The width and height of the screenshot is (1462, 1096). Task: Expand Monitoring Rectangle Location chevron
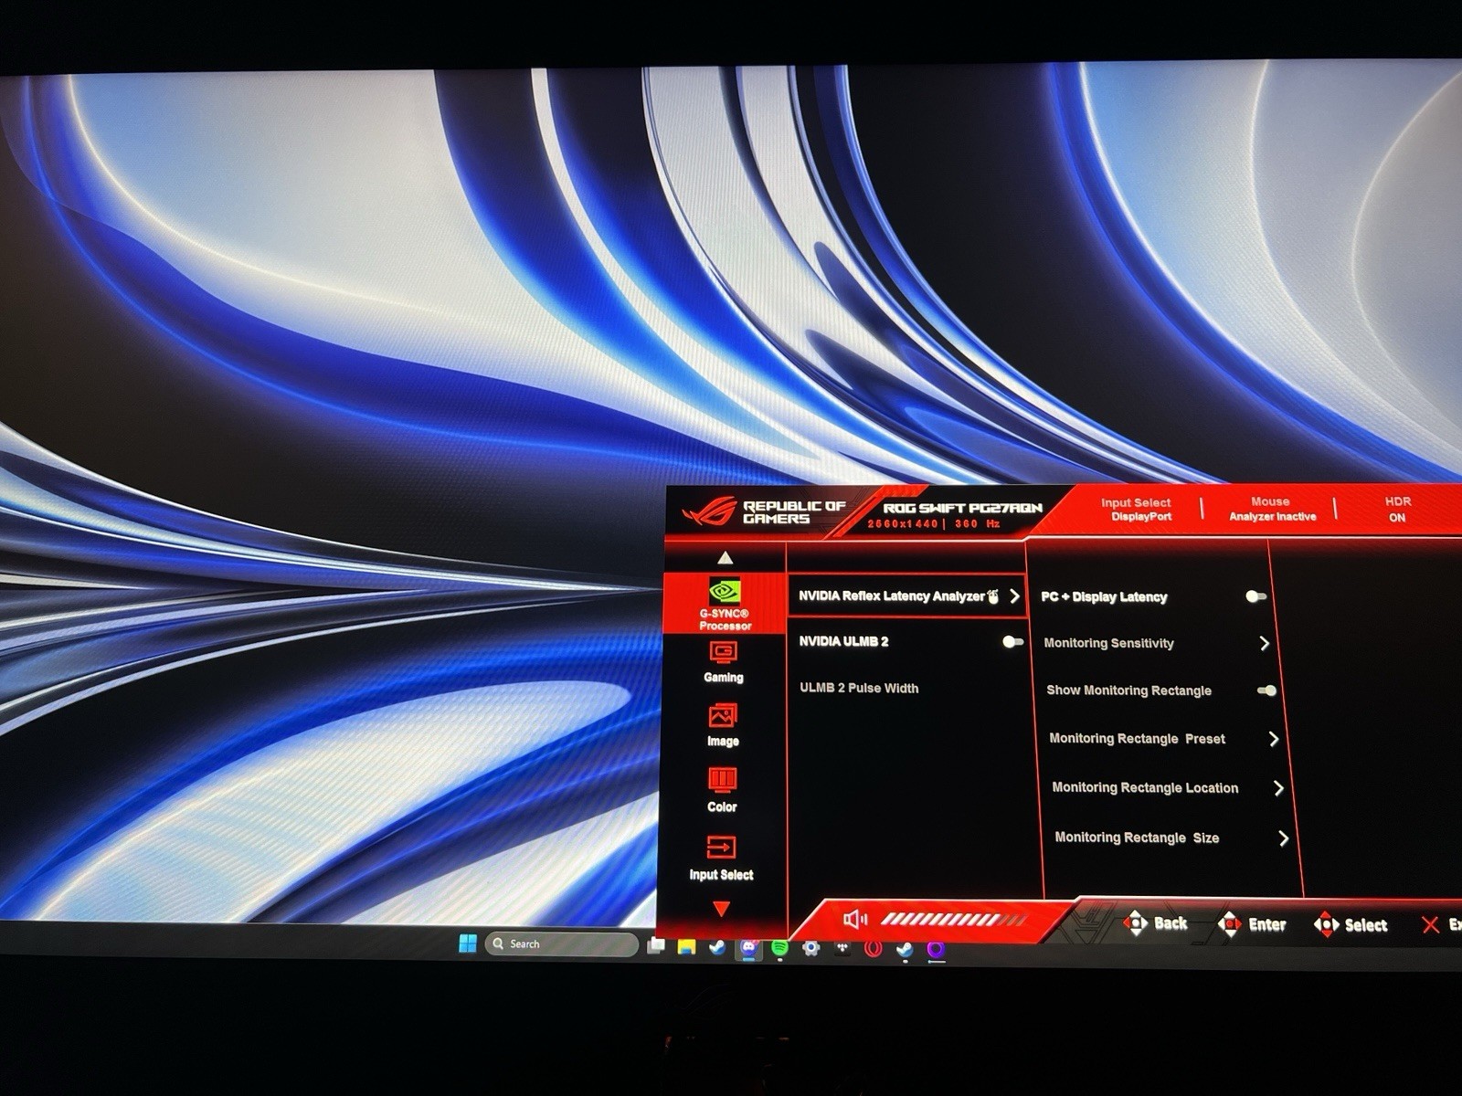[x=1279, y=788]
